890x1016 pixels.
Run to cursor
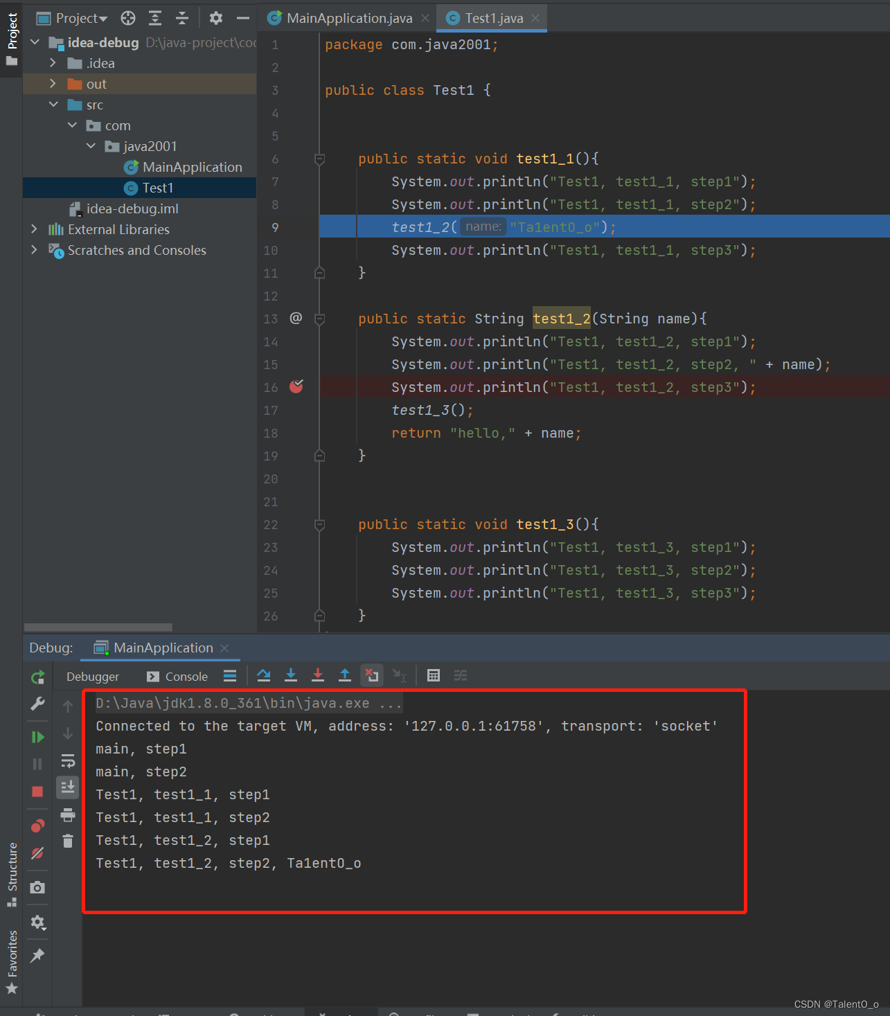click(x=400, y=676)
